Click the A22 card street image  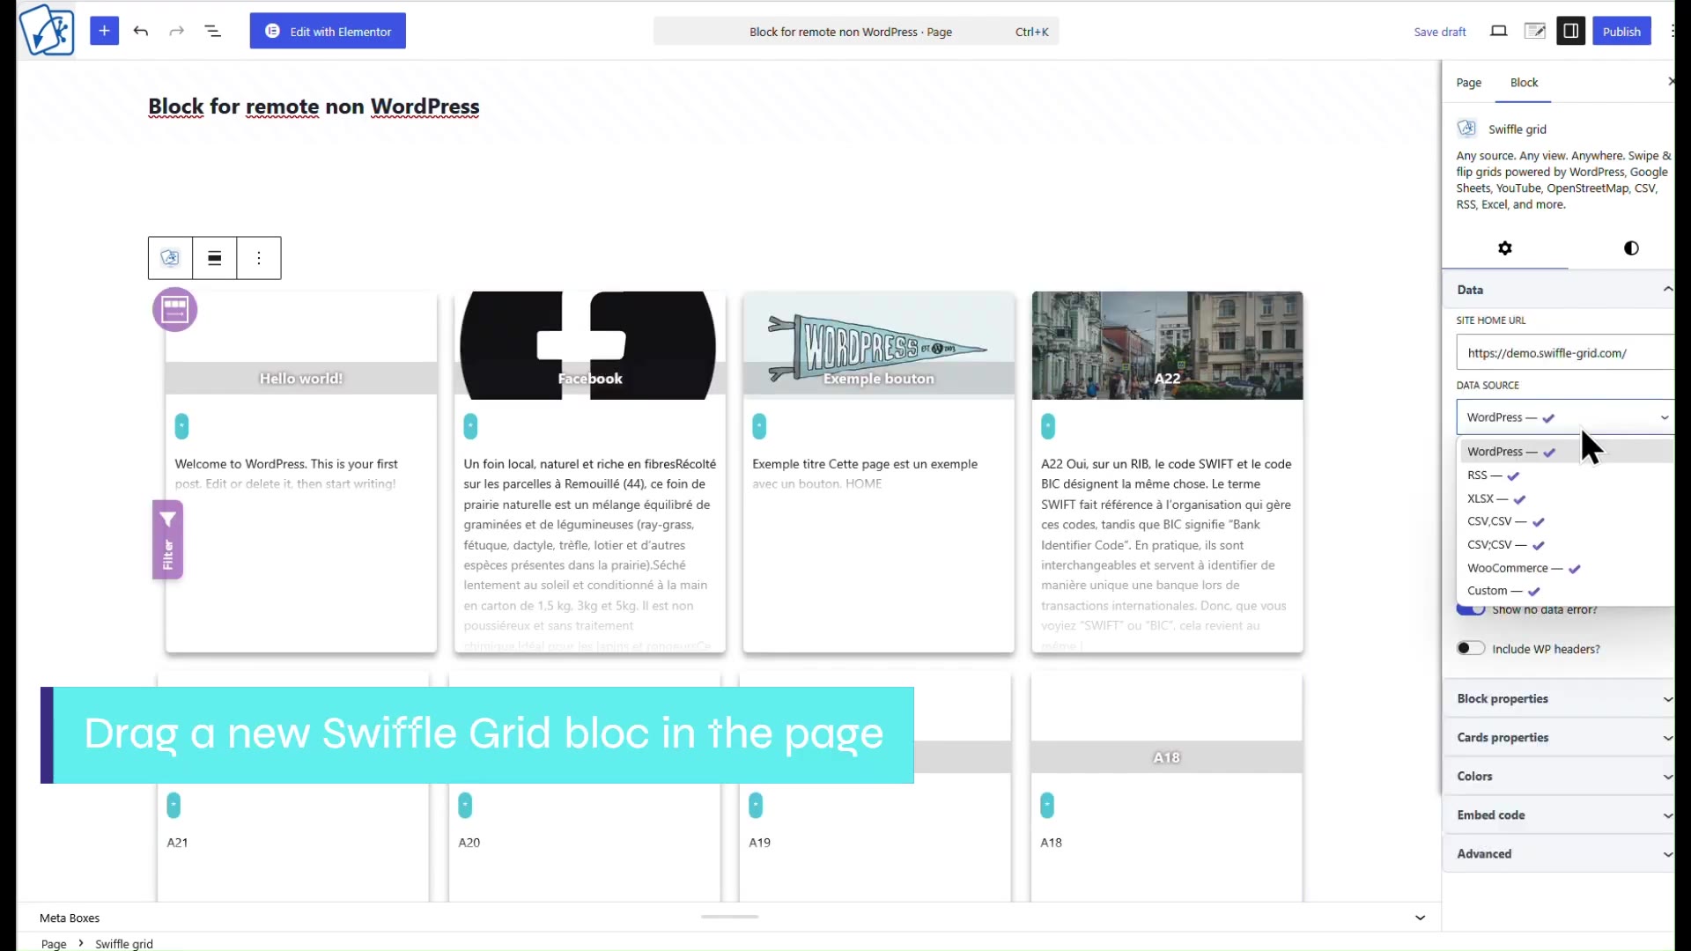[x=1167, y=345]
